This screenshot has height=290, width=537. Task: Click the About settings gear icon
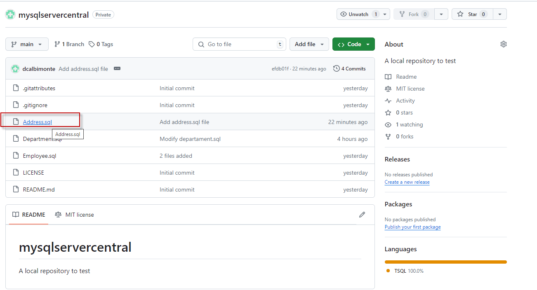[x=503, y=44]
